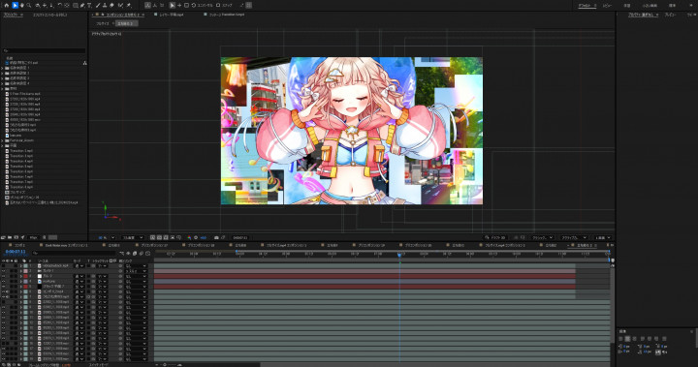Open the Effect Controls panel tab
Image resolution: width=698 pixels, height=367 pixels.
click(x=49, y=15)
